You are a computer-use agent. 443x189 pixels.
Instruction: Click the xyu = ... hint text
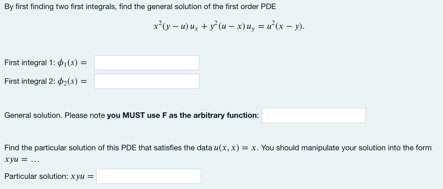pos(21,159)
